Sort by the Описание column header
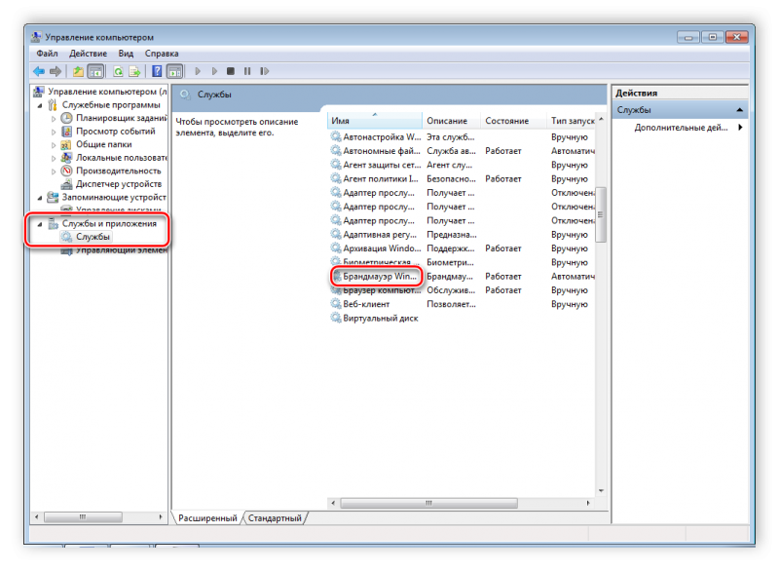The width and height of the screenshot is (779, 571). pos(452,121)
